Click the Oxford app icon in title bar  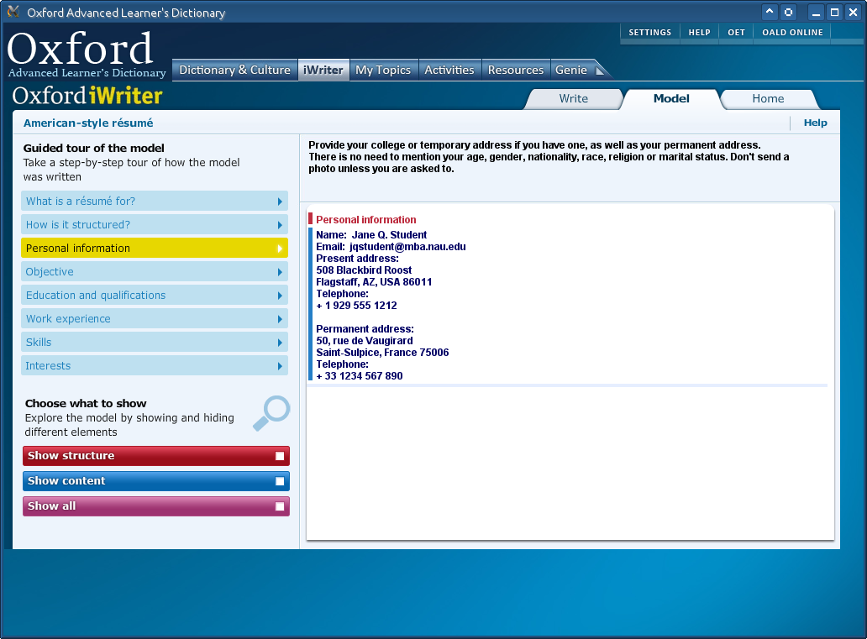click(13, 12)
